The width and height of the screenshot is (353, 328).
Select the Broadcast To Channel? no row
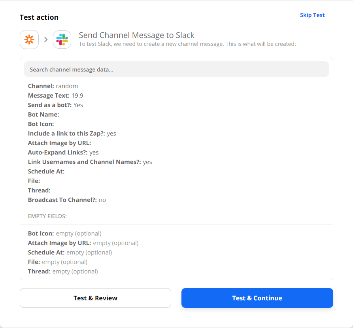[x=67, y=200]
